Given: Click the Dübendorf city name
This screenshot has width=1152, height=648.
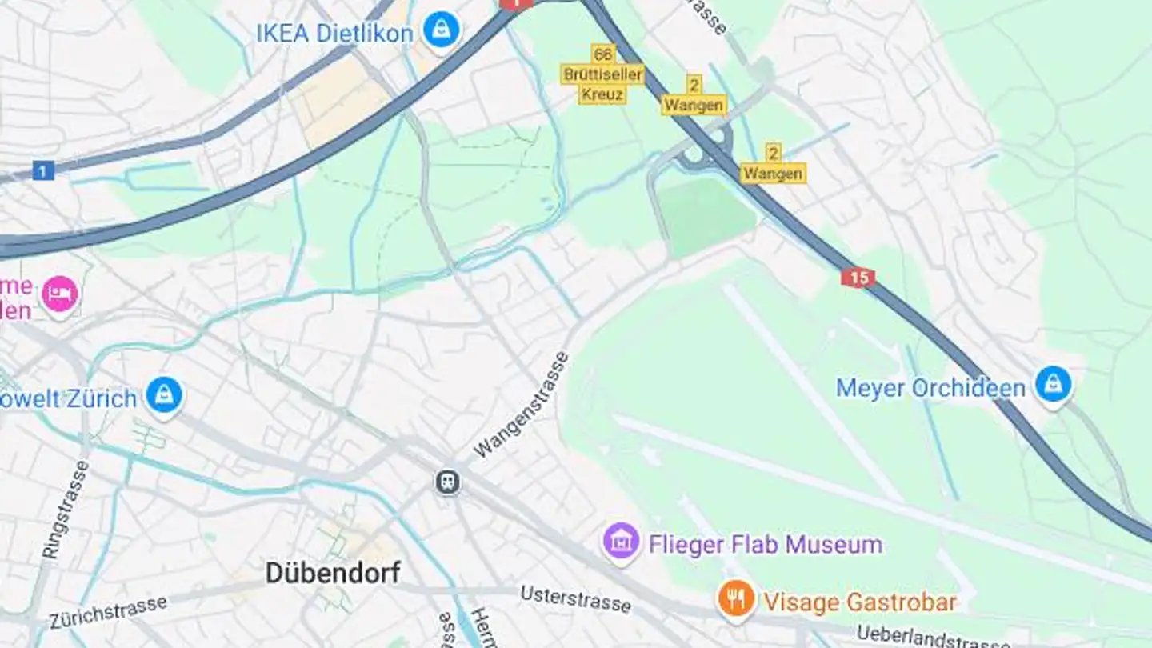Looking at the screenshot, I should coord(334,573).
